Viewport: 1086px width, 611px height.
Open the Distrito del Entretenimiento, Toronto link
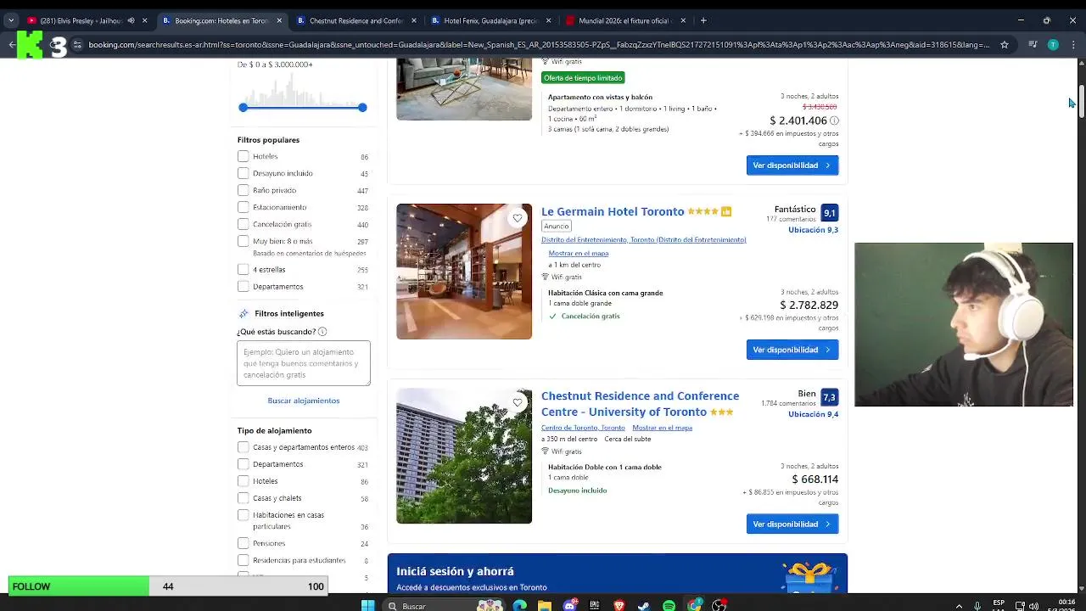point(644,240)
